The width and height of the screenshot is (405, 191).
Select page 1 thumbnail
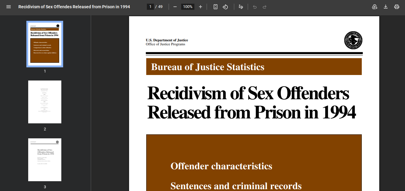click(45, 44)
